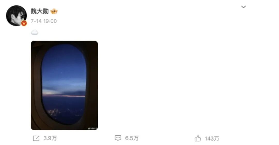Click the cloud emoji in post text
This screenshot has height=145, width=279.
coord(35,32)
